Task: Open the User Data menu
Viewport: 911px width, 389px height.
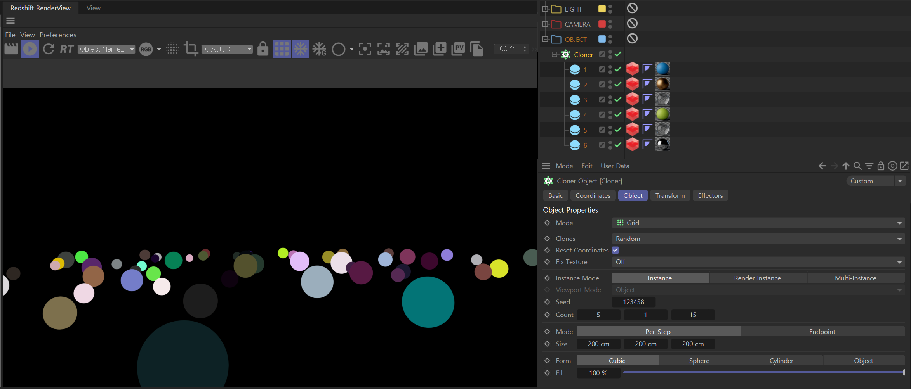Action: [x=615, y=166]
